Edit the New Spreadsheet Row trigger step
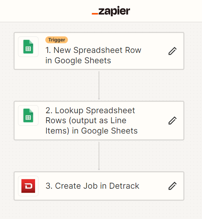The height and width of the screenshot is (219, 202). click(172, 51)
